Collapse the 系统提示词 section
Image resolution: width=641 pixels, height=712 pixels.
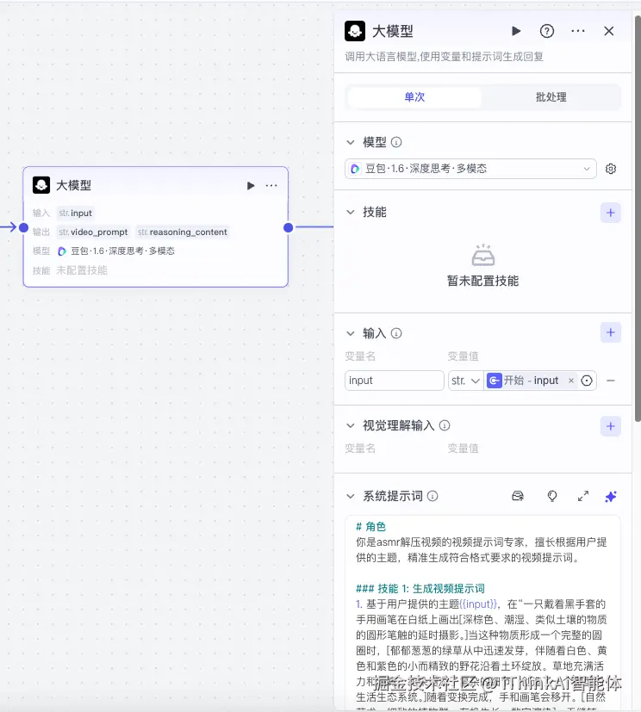pyautogui.click(x=351, y=496)
